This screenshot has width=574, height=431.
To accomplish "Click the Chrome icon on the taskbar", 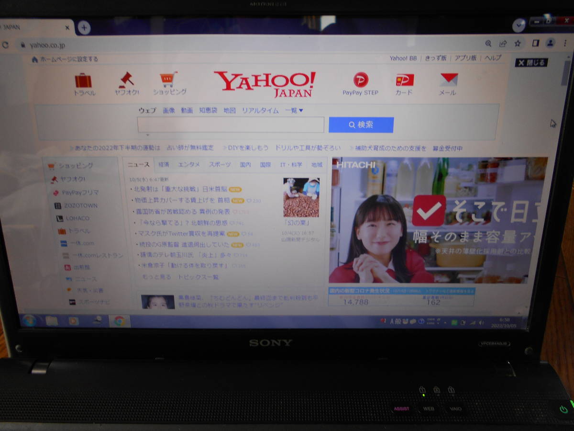I will pyautogui.click(x=119, y=321).
